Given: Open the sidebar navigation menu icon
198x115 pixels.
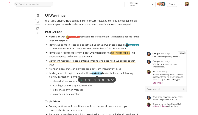Looking at the screenshot, I should (x=10, y=4).
